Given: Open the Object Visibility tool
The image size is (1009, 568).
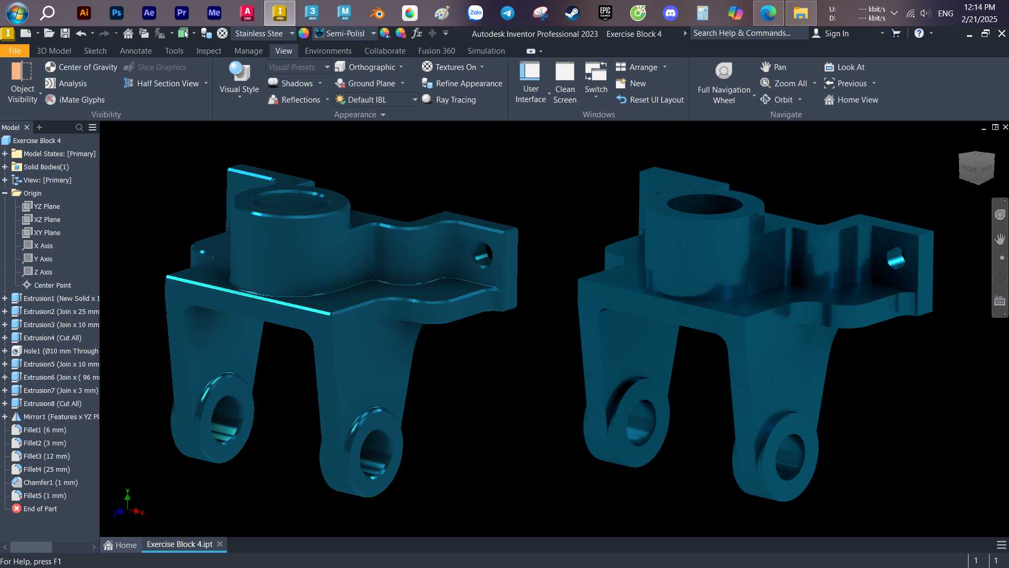Looking at the screenshot, I should (23, 83).
